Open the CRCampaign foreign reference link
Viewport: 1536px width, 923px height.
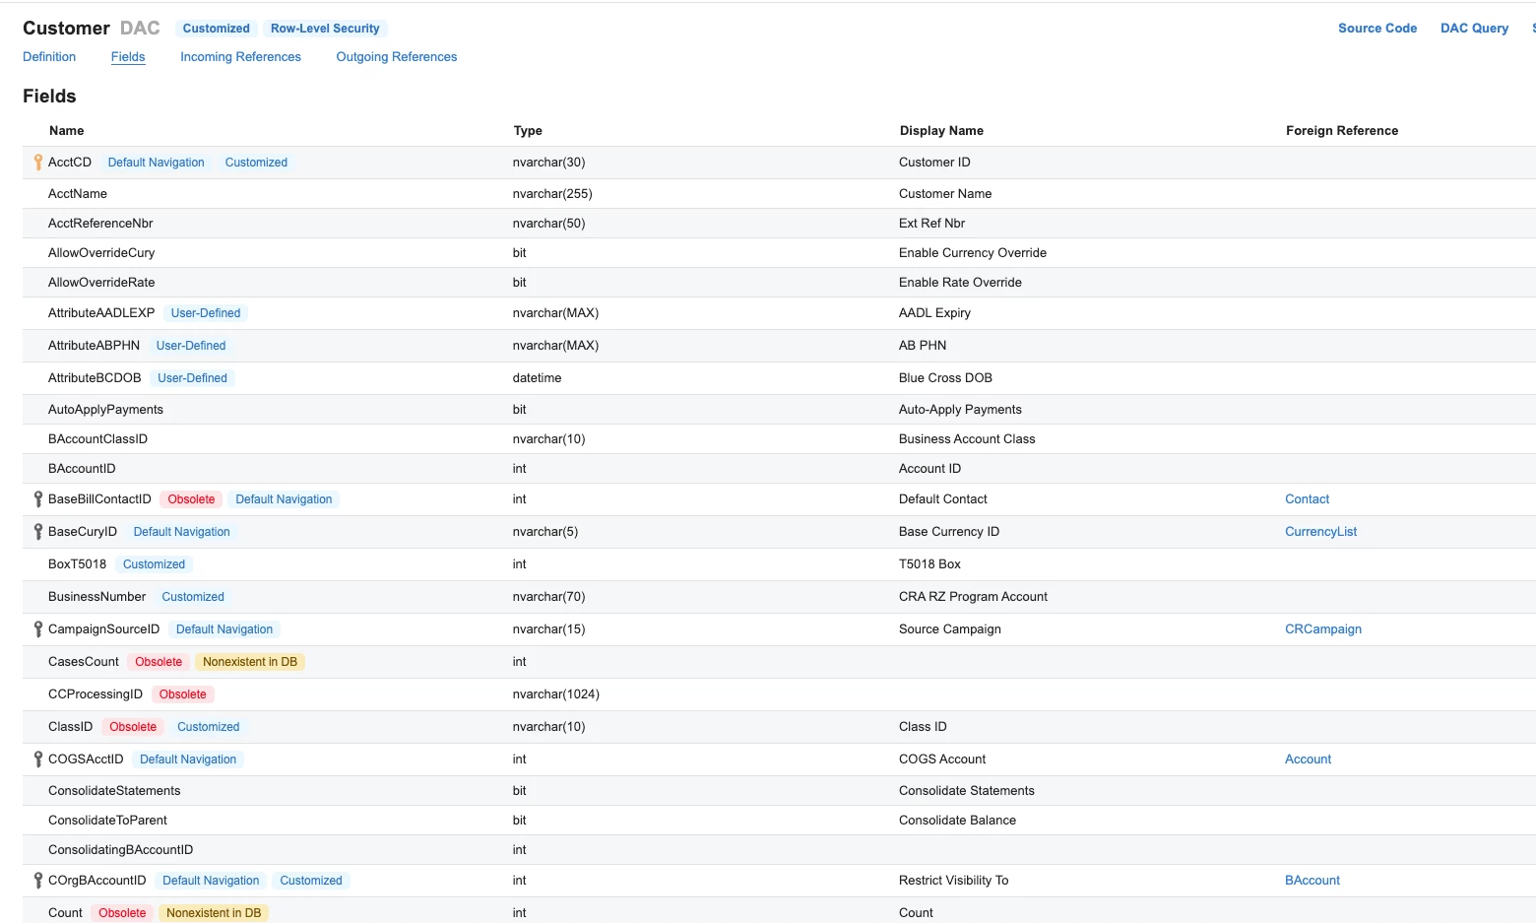click(x=1323, y=629)
